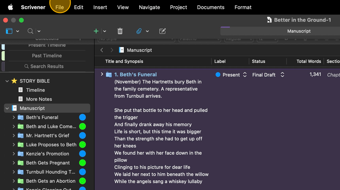Collapse the STORY BIBLE folder
Image resolution: width=340 pixels, height=190 pixels.
pyautogui.click(x=7, y=81)
